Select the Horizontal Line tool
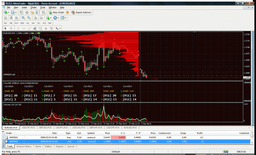 [24, 29]
